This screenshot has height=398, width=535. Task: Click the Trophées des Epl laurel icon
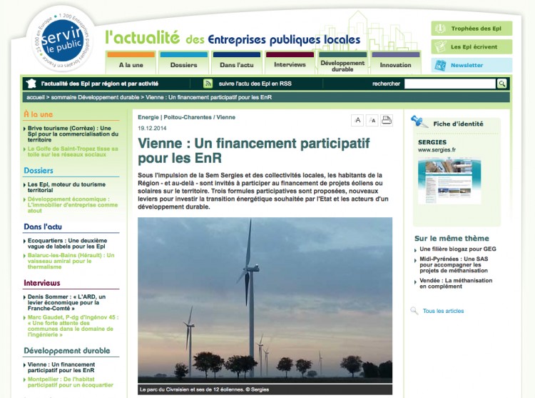tap(440, 29)
